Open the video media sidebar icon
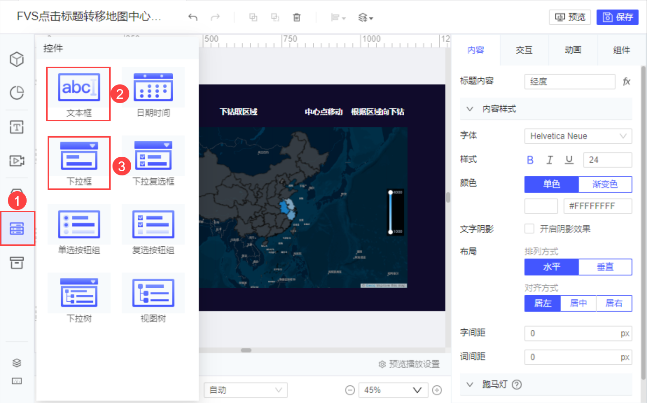Viewport: 647px width, 403px height. (17, 161)
